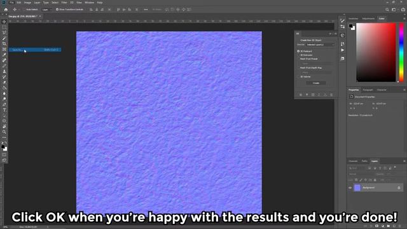This screenshot has height=229, width=407.
Task: Select the Move tool in toolbar
Action: pos(4,22)
